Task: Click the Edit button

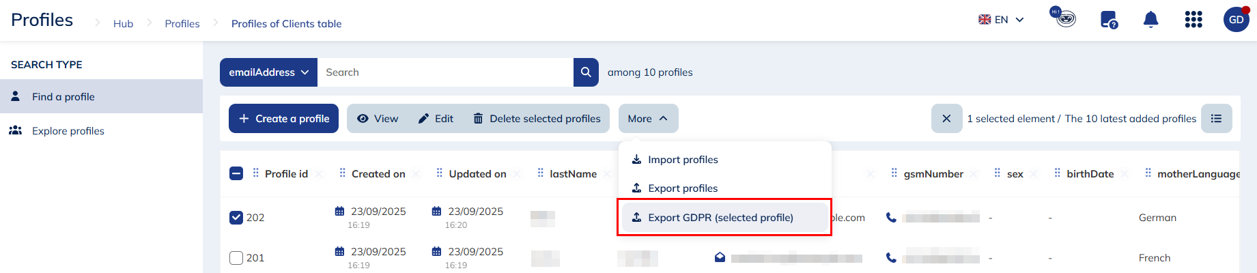Action: click(436, 119)
